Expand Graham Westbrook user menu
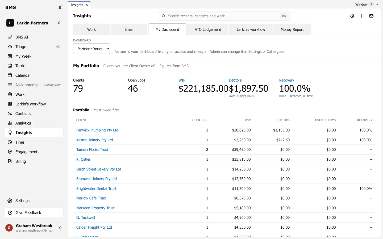The height and width of the screenshot is (239, 383). [60, 228]
